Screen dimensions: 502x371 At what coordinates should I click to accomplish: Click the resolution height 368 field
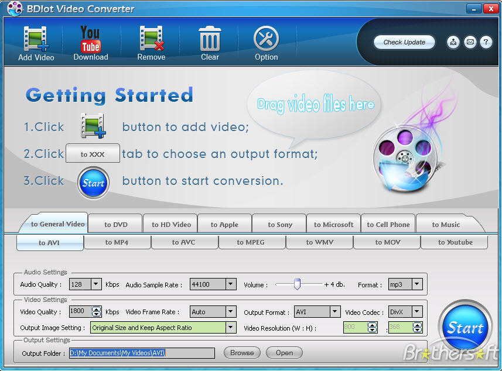coord(401,327)
